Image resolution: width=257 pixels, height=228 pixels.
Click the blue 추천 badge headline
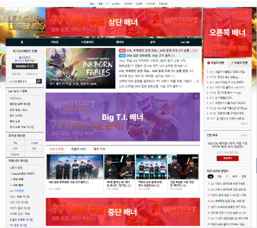pyautogui.click(x=146, y=56)
